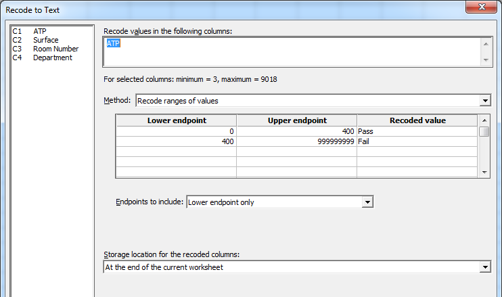Click upper endpoint cell with 999999999
The height and width of the screenshot is (297, 502).
pos(296,142)
